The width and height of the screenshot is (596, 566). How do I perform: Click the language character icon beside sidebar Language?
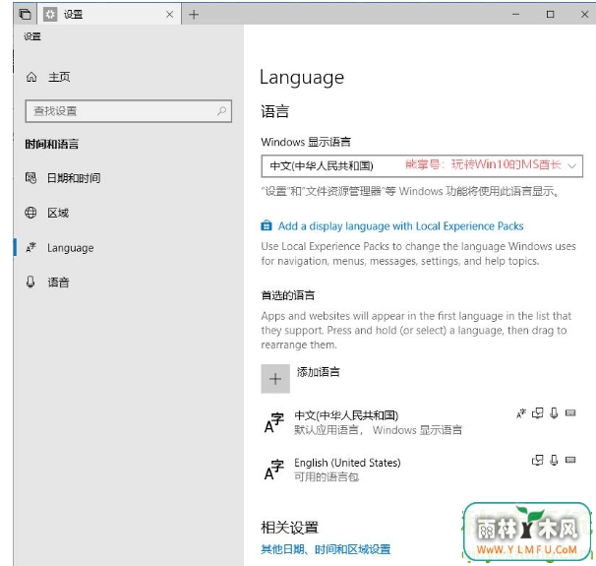(x=30, y=247)
